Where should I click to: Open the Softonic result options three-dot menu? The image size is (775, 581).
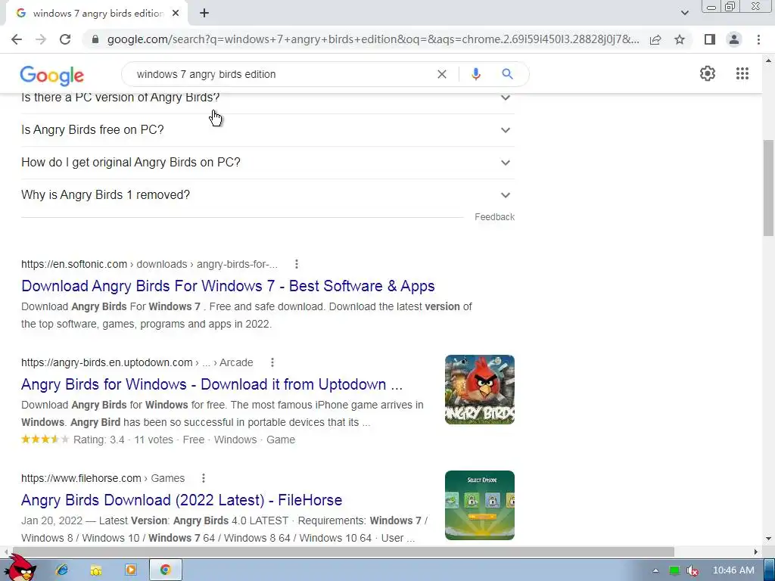point(297,264)
